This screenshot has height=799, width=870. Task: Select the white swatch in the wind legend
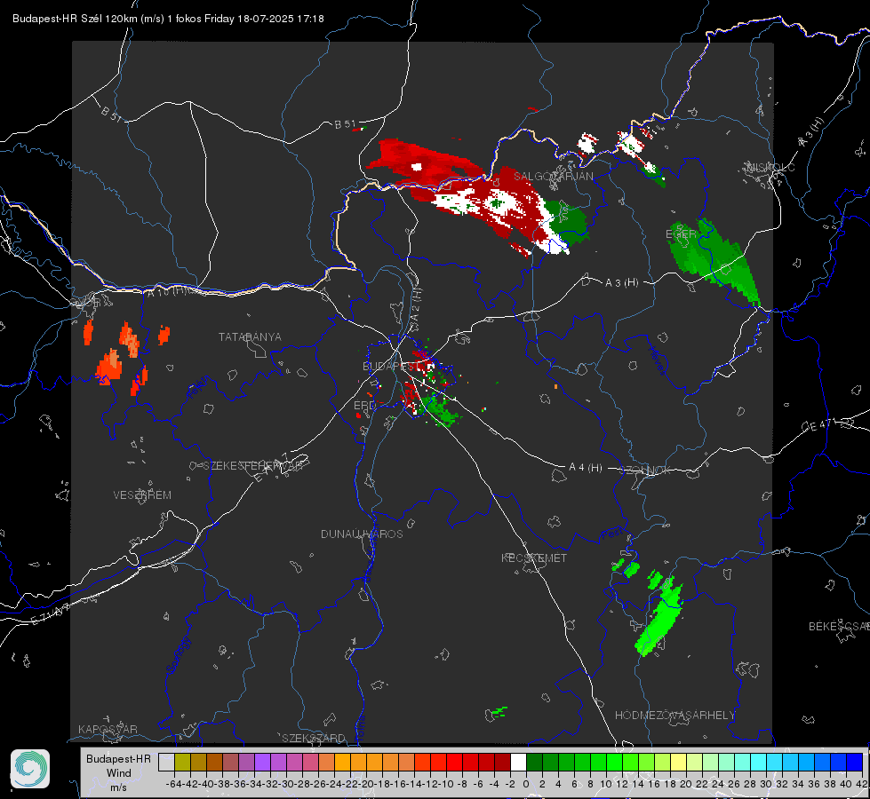click(518, 763)
